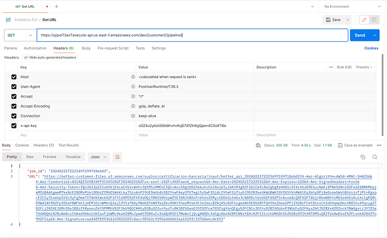Viewport: 387px width, 238px height.
Task: Click the edit pencil icon beside Save
Action: (364, 20)
